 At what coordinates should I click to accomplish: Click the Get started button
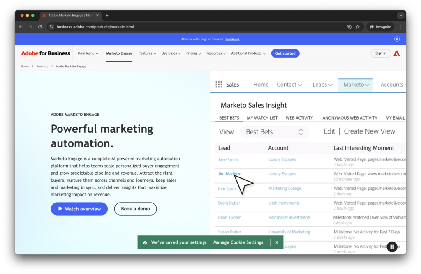[x=285, y=53]
